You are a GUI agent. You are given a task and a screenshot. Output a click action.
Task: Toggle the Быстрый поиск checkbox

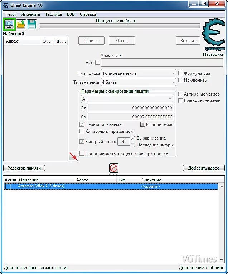coord(82,141)
